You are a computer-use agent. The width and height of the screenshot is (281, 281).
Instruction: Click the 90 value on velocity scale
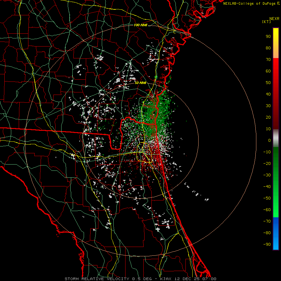coord(268,37)
